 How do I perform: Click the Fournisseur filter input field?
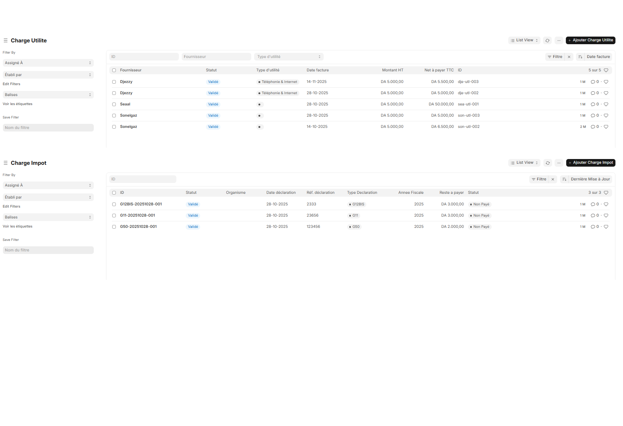click(216, 57)
